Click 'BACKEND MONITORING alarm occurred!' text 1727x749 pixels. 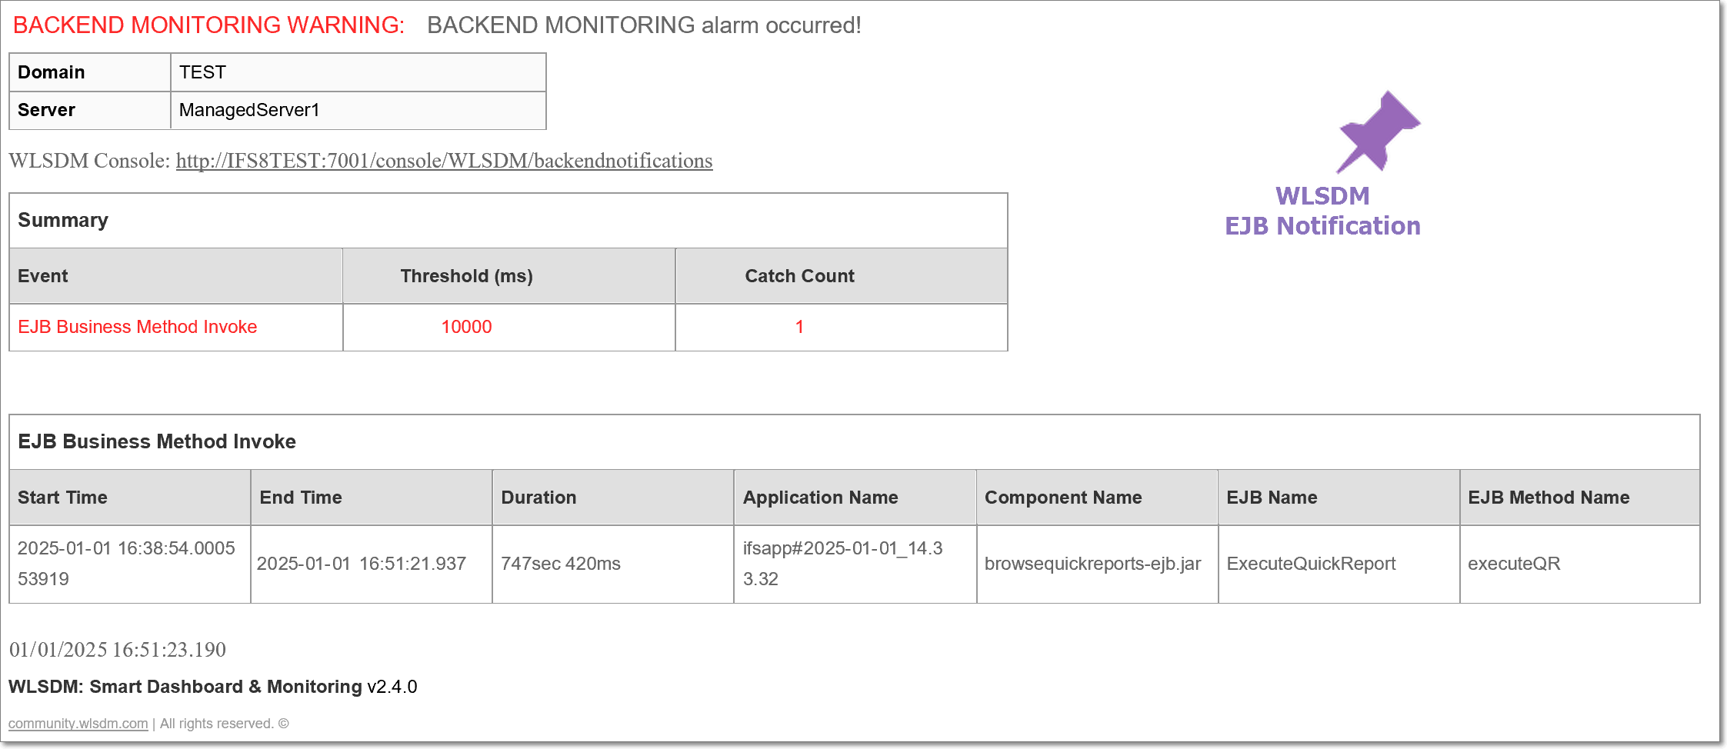pyautogui.click(x=644, y=25)
